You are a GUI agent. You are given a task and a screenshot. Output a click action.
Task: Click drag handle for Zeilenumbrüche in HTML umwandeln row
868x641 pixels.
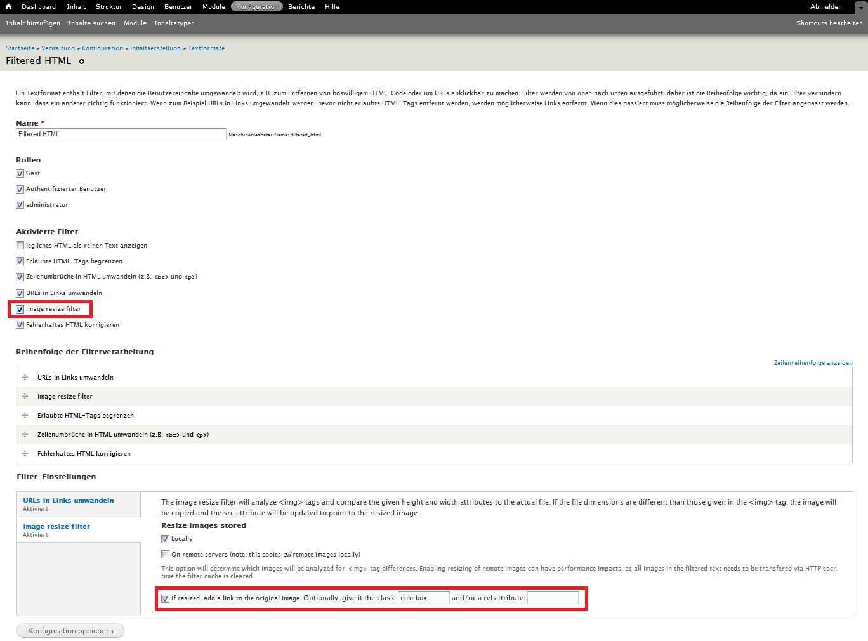[x=25, y=434]
